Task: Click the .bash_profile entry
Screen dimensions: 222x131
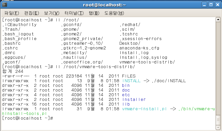Action: [x=20, y=39]
